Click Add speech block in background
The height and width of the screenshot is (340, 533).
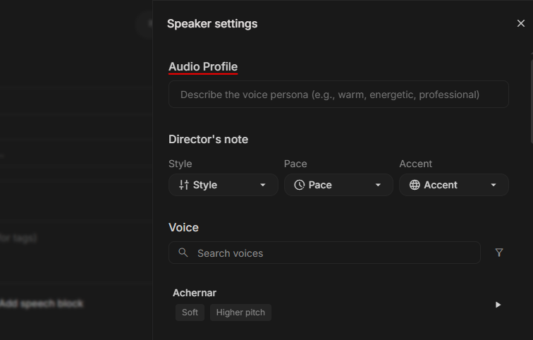42,303
